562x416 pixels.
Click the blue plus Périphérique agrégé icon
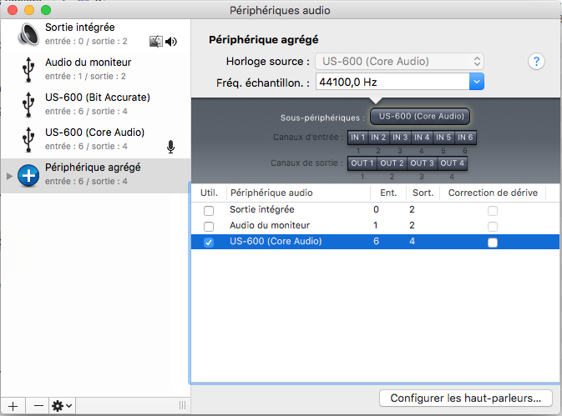[28, 175]
